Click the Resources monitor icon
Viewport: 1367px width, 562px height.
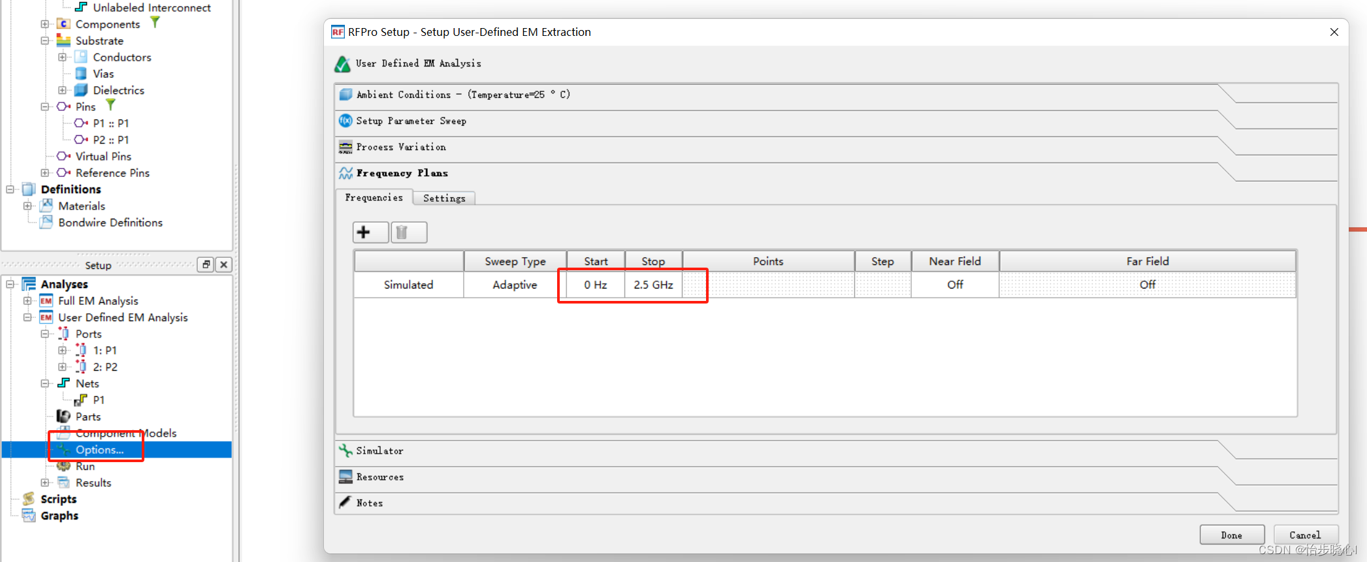(x=346, y=476)
